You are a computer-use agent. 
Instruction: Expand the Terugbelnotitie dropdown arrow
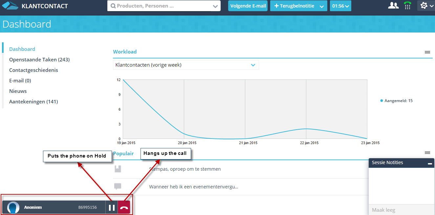coord(322,6)
